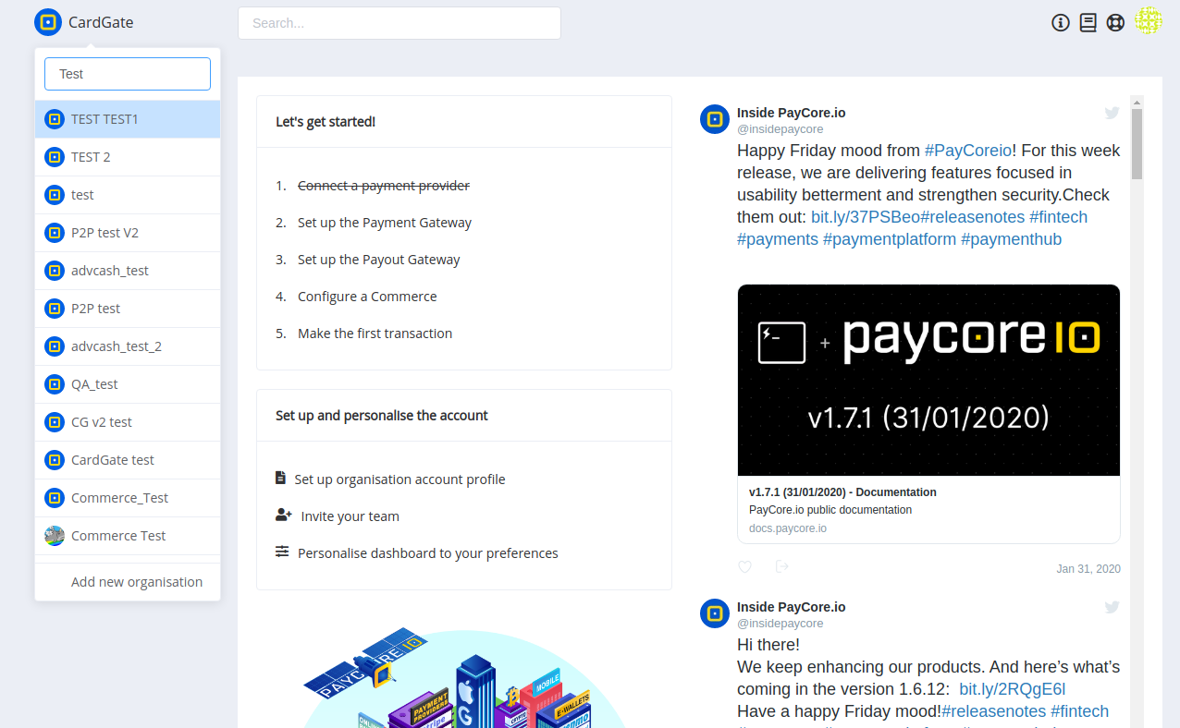The height and width of the screenshot is (728, 1180).
Task: Open Configure a Commerce step
Action: 367,297
